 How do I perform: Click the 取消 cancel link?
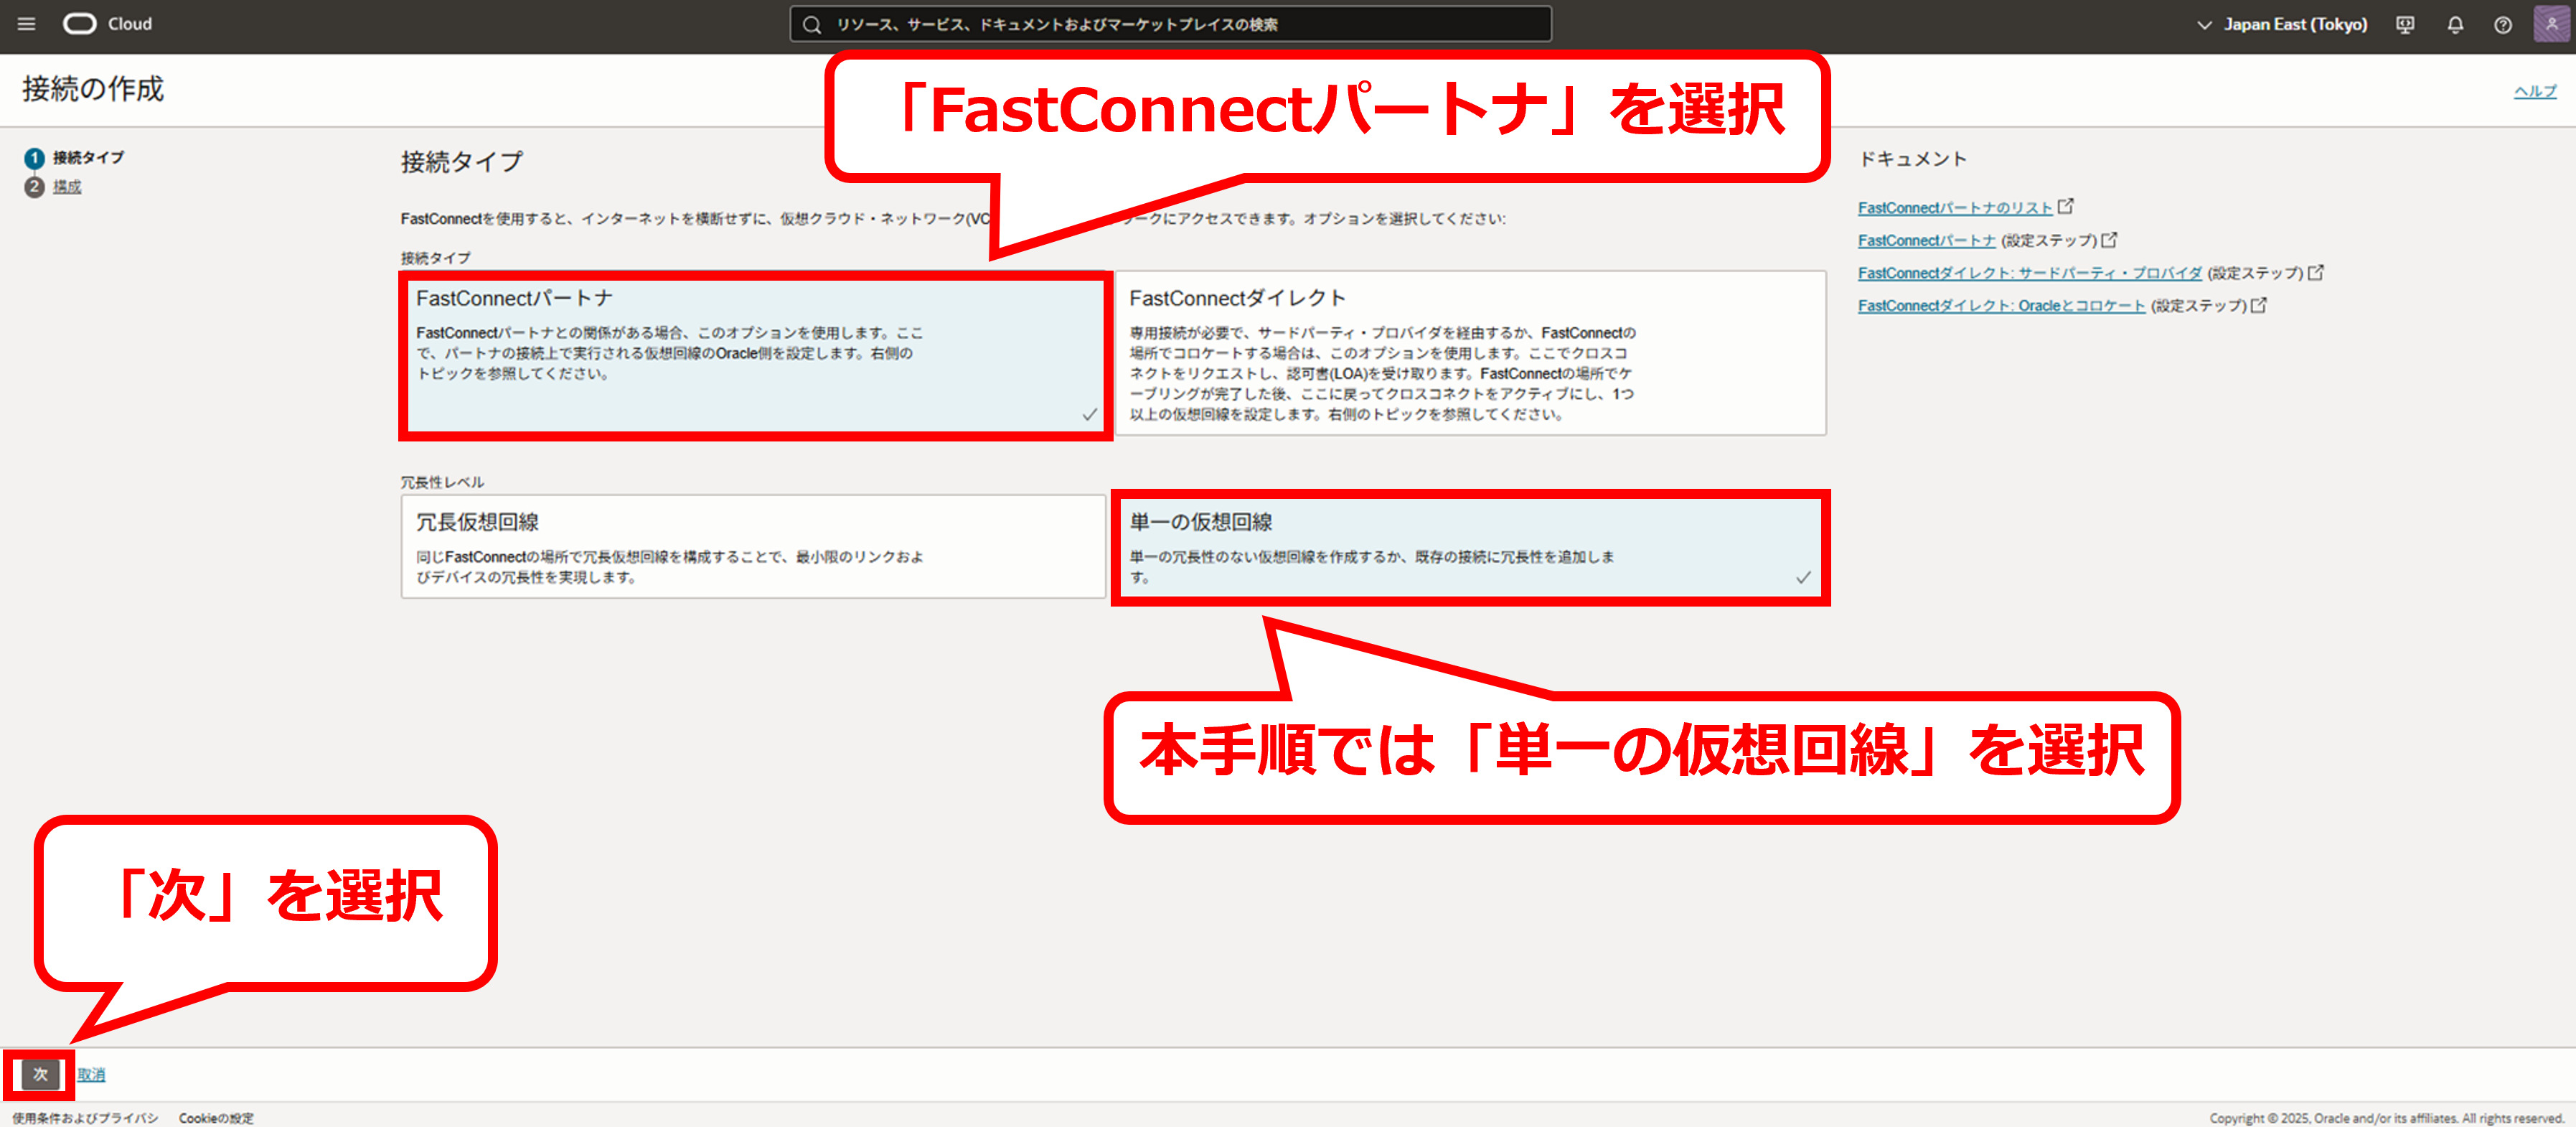point(91,1075)
